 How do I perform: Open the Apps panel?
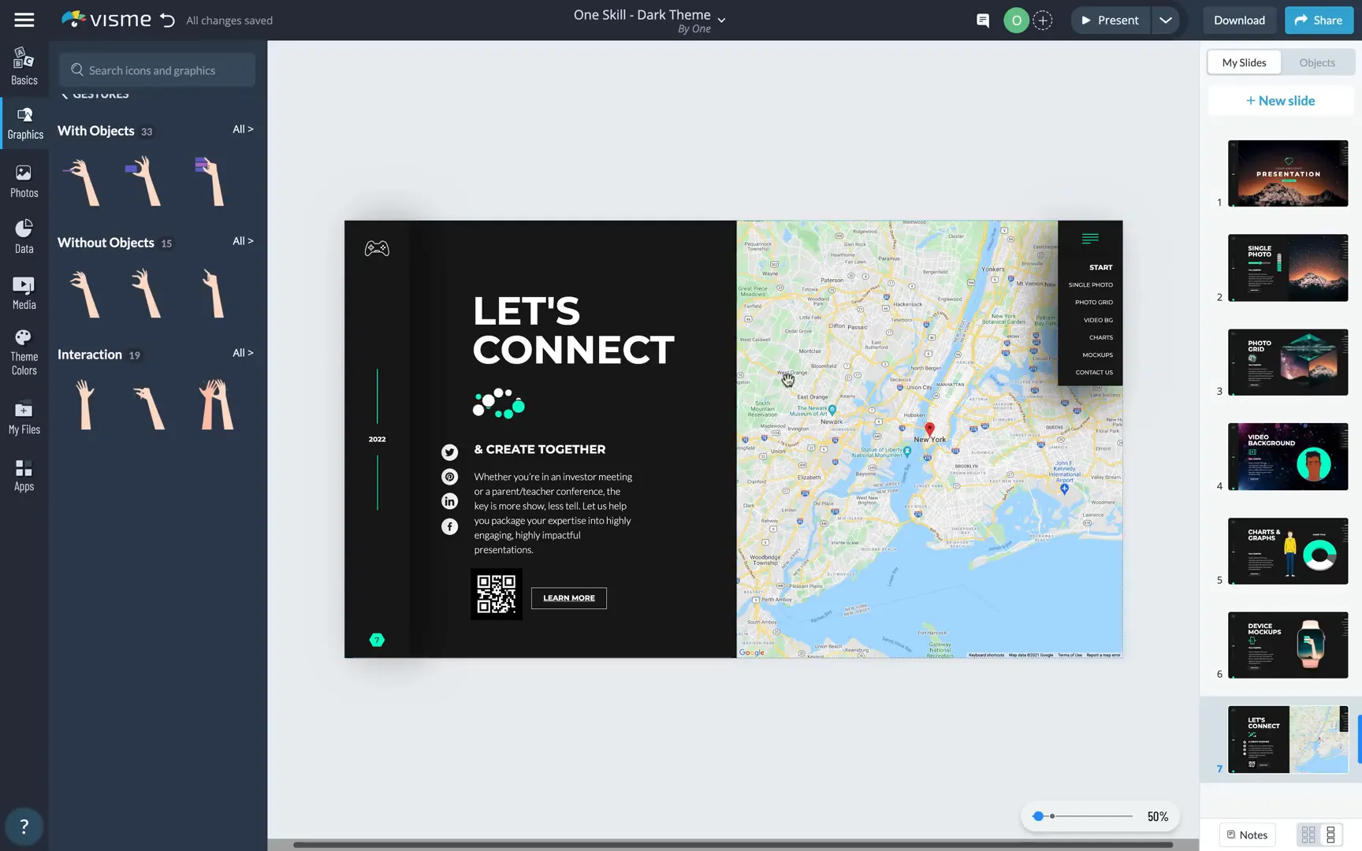[x=24, y=475]
